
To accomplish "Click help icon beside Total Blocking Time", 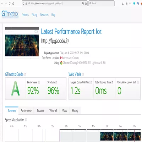I will point(112,82).
